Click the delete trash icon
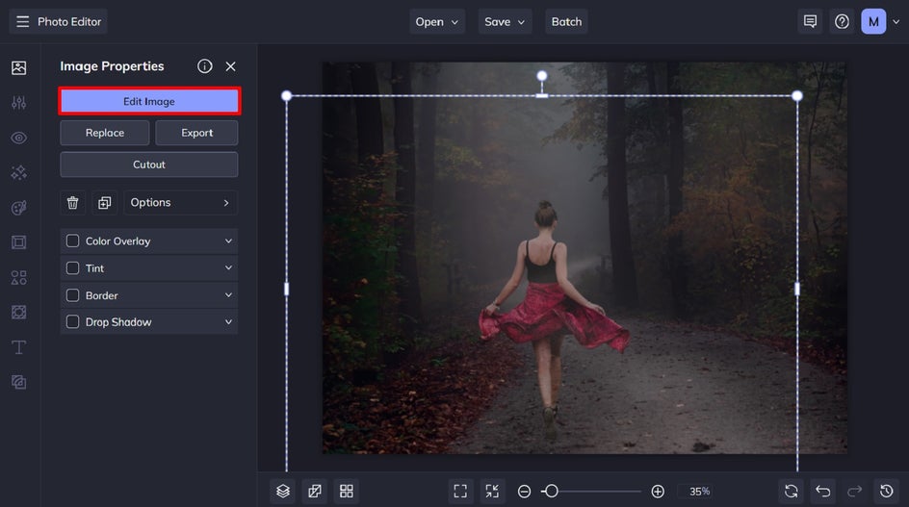This screenshot has height=507, width=909. (72, 203)
